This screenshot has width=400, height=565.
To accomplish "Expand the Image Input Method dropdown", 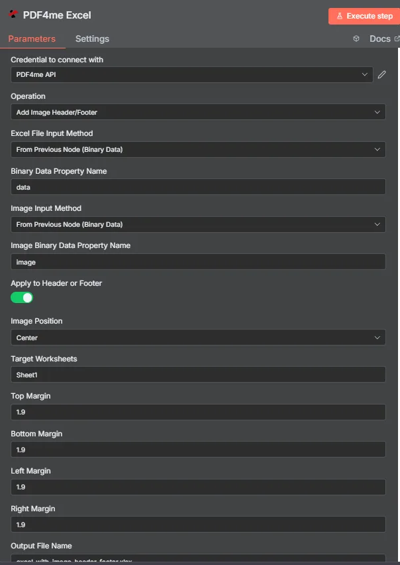I will pos(198,224).
